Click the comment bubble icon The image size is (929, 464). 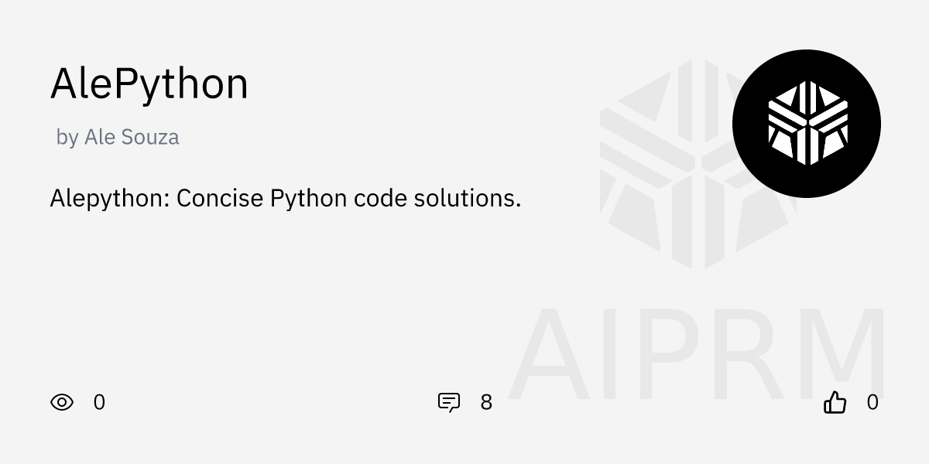click(449, 403)
